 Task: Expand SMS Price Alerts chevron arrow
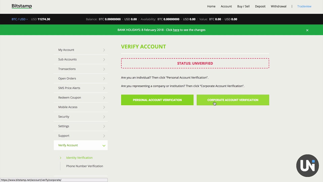point(104,88)
